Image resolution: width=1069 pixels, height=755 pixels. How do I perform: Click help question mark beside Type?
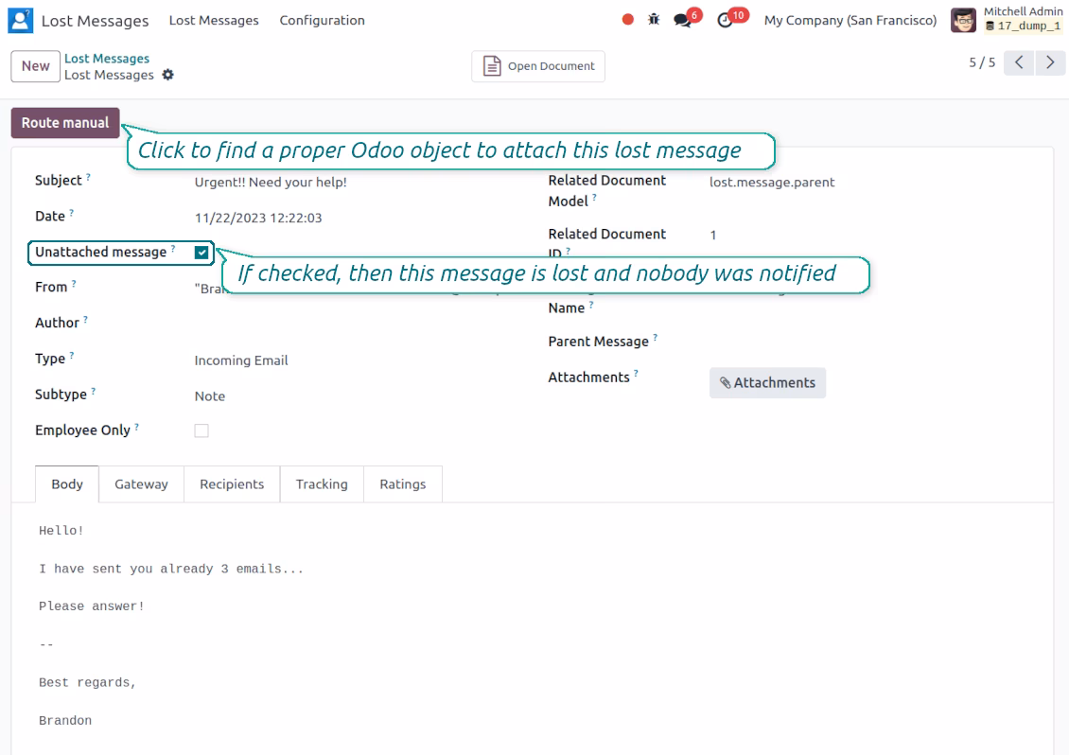click(x=72, y=356)
